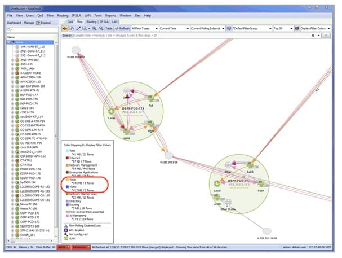Click the zoom in magnifier icon
342x258 pixels.
click(94, 28)
